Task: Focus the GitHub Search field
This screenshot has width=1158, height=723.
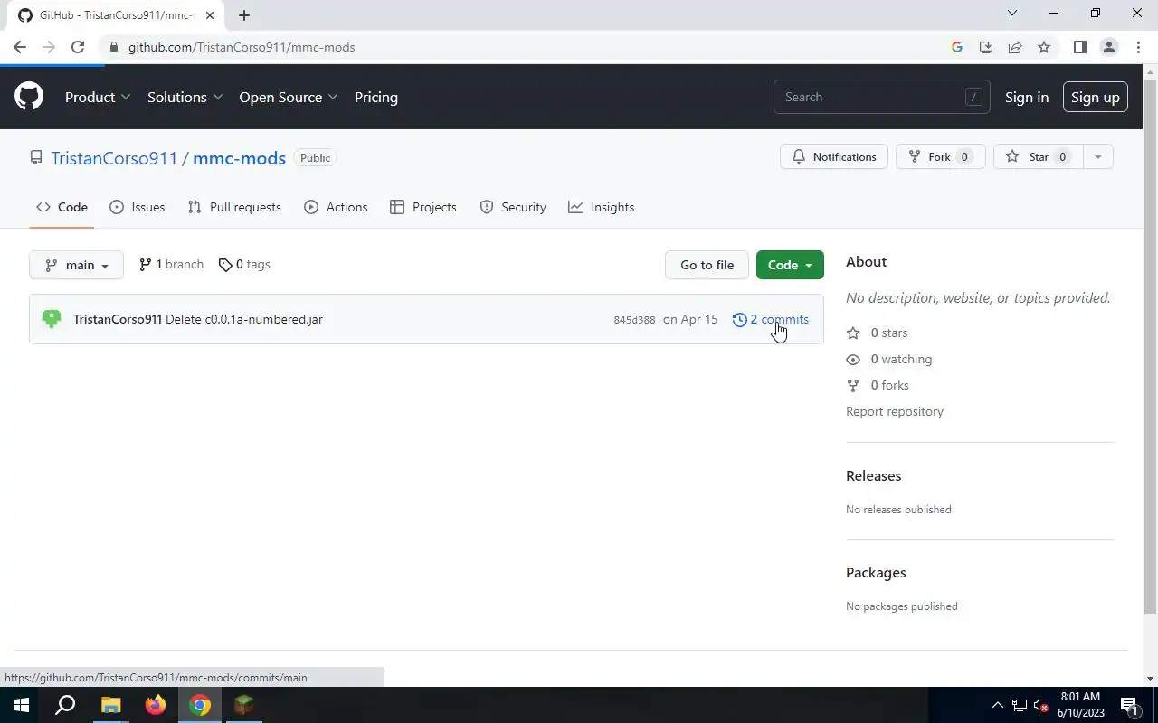Action: click(881, 97)
